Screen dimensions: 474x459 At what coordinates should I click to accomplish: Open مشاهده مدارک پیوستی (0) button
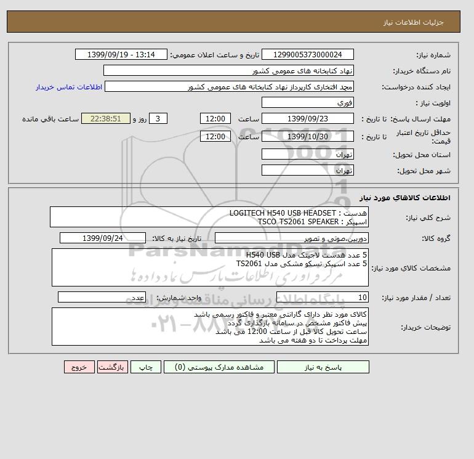(219, 367)
